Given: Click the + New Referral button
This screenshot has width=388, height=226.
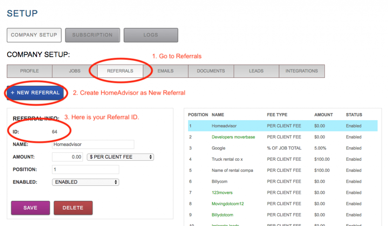Looking at the screenshot, I should [x=35, y=93].
